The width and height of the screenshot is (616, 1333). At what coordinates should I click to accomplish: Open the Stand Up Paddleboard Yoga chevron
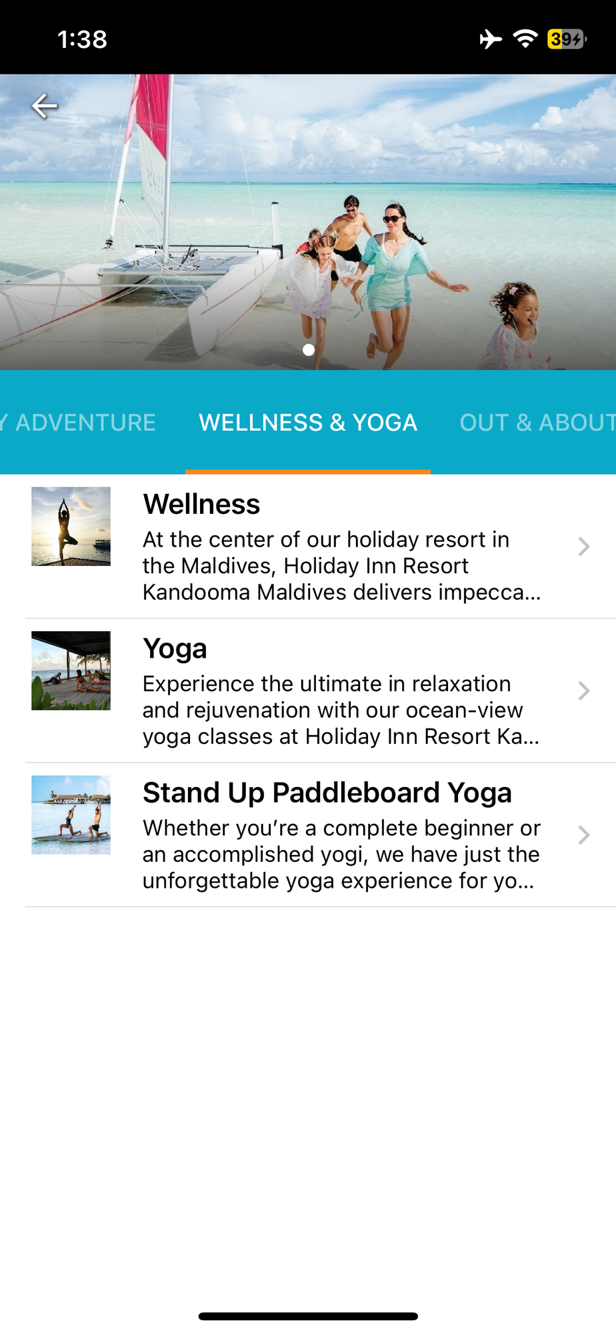(x=584, y=835)
